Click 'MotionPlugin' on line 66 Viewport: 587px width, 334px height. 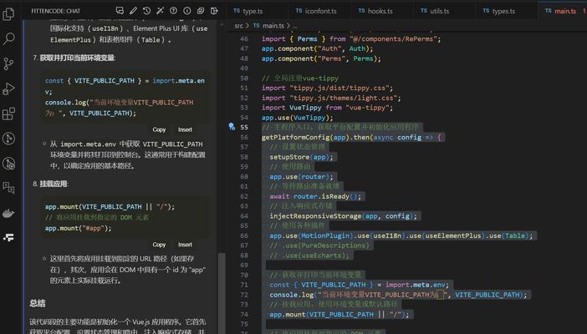326,235
